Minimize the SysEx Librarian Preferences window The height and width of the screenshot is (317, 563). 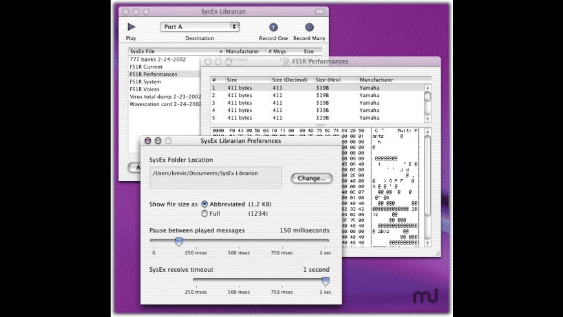(158, 141)
